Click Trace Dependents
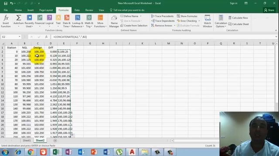Image resolution: width=279 pixels, height=156 pixels. point(163,21)
